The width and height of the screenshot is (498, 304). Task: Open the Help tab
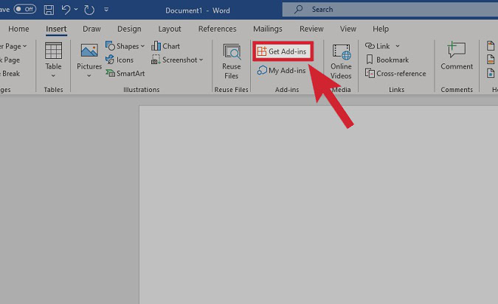coord(381,29)
